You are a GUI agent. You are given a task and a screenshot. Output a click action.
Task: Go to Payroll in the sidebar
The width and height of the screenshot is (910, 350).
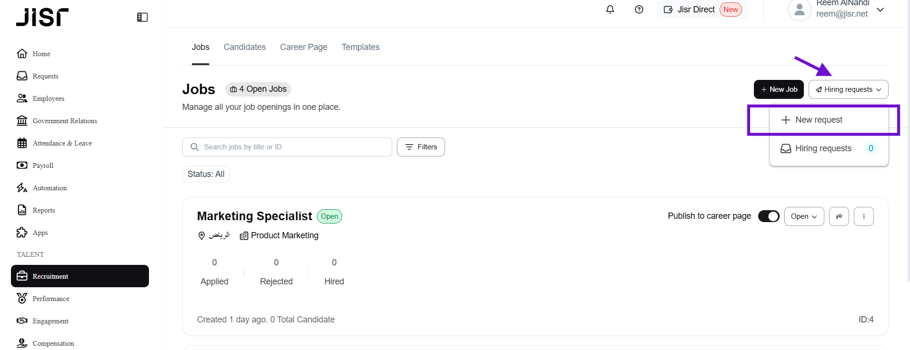43,165
